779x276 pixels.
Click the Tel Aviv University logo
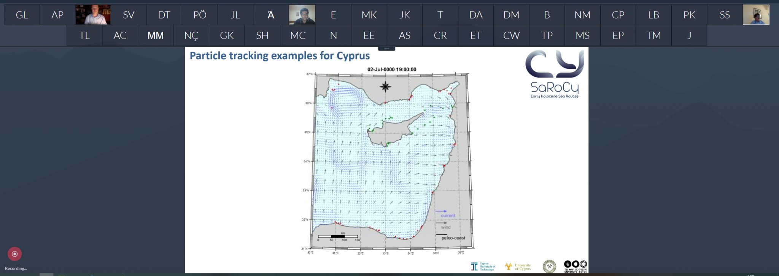[x=575, y=267]
